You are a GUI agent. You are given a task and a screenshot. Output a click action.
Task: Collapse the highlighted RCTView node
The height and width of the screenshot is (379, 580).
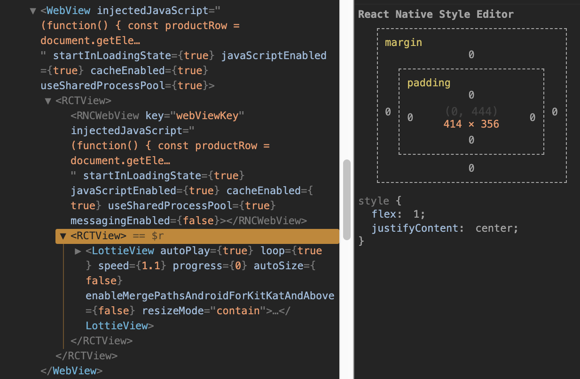[63, 236]
